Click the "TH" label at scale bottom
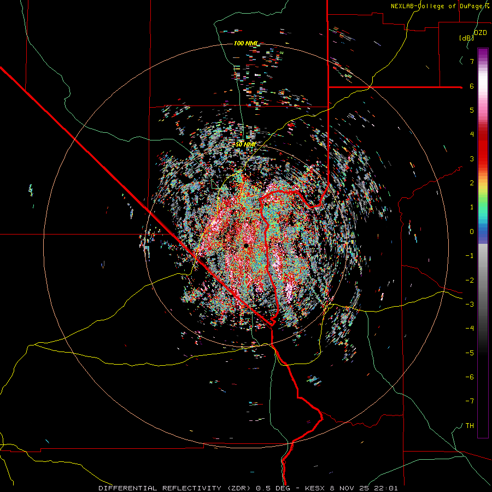 [x=470, y=426]
